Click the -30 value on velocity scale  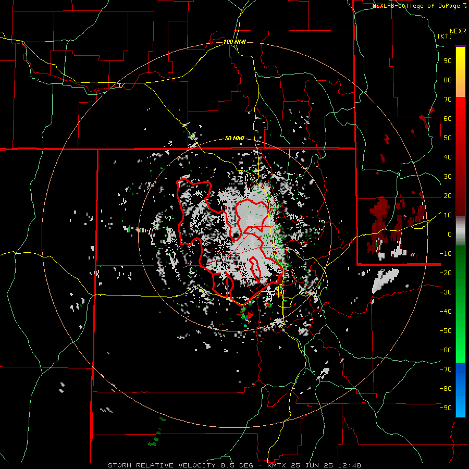click(x=446, y=292)
